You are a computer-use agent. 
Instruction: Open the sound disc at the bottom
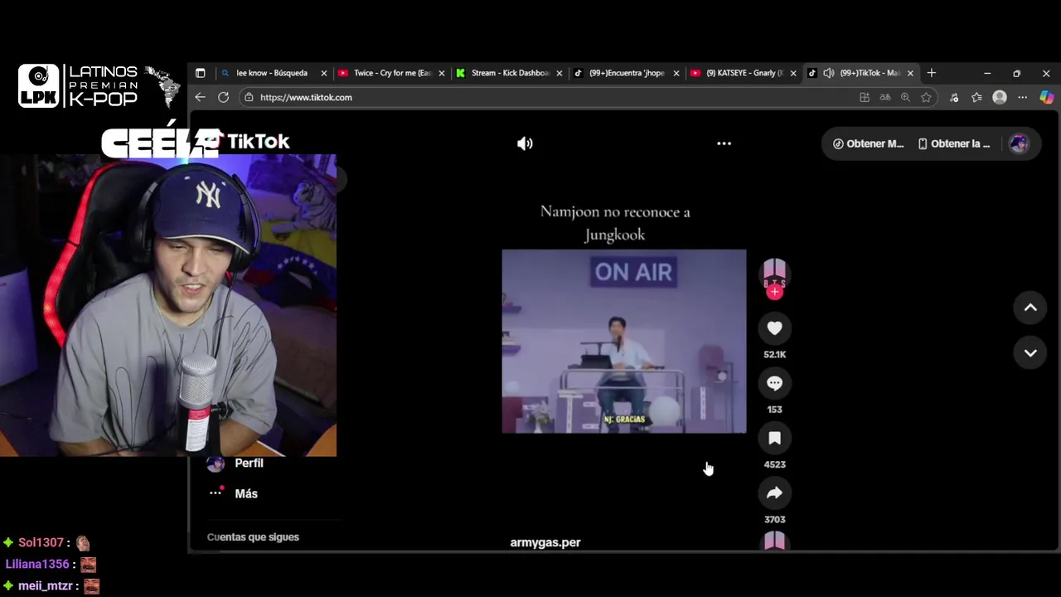tap(774, 541)
